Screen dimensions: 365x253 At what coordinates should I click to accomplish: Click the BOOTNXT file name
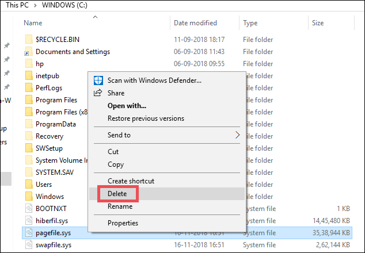pos(51,209)
